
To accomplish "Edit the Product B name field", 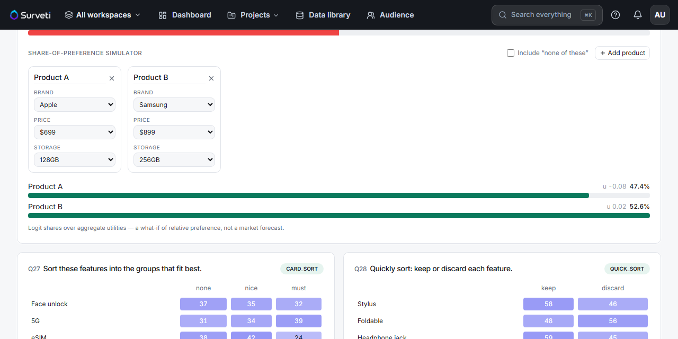I will point(169,77).
